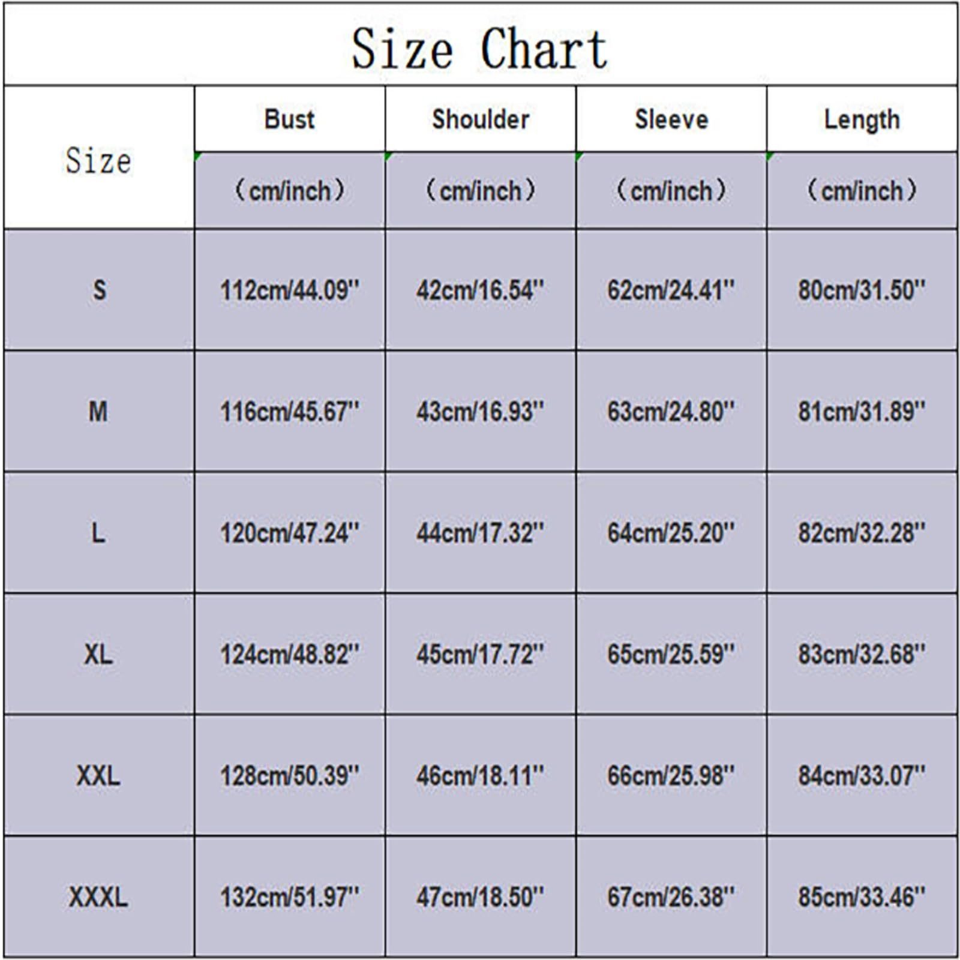Select the Bust column header

[x=289, y=119]
